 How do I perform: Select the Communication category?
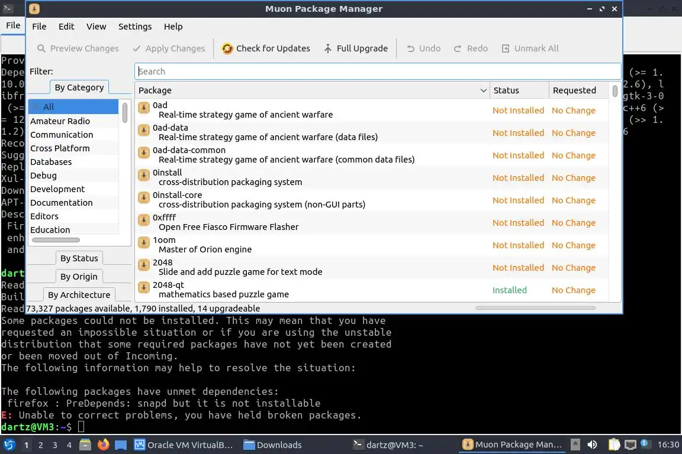[73, 135]
